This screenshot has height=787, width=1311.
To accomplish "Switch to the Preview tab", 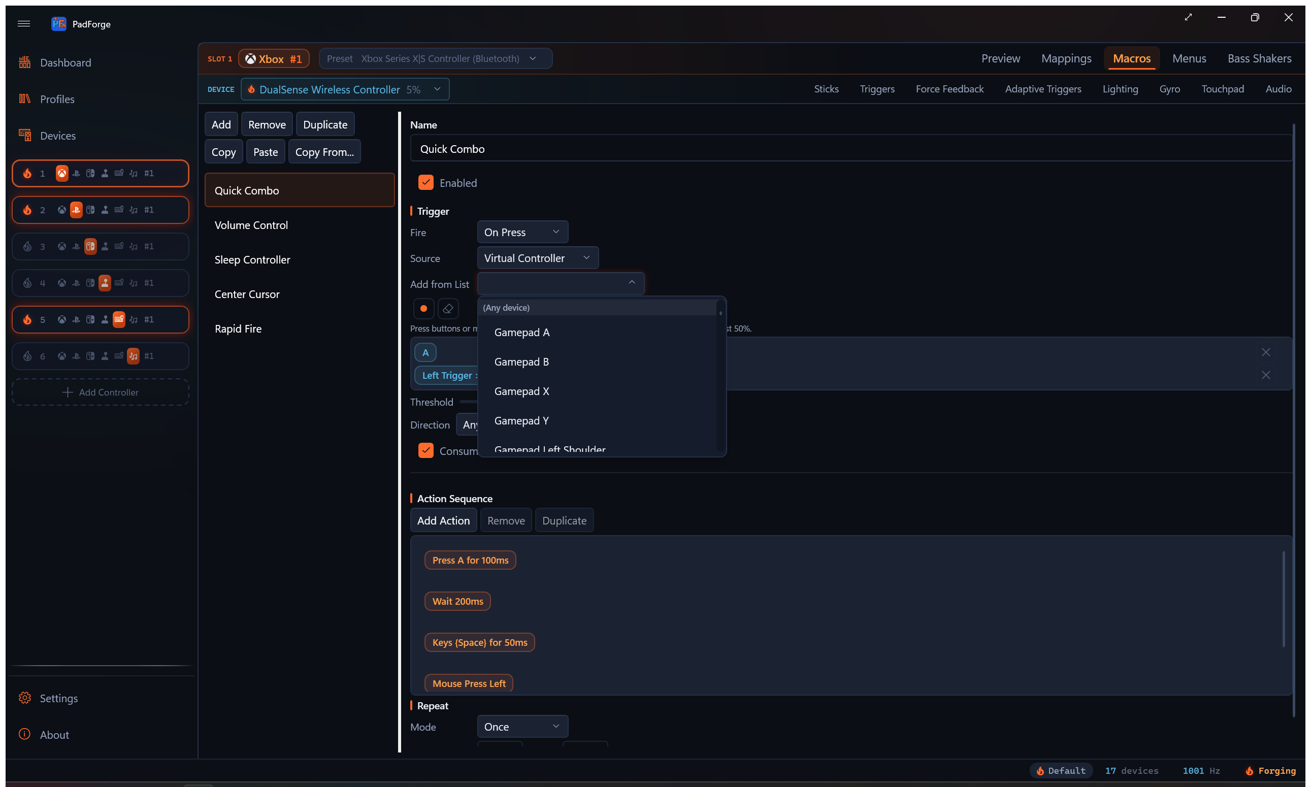I will [x=1000, y=58].
